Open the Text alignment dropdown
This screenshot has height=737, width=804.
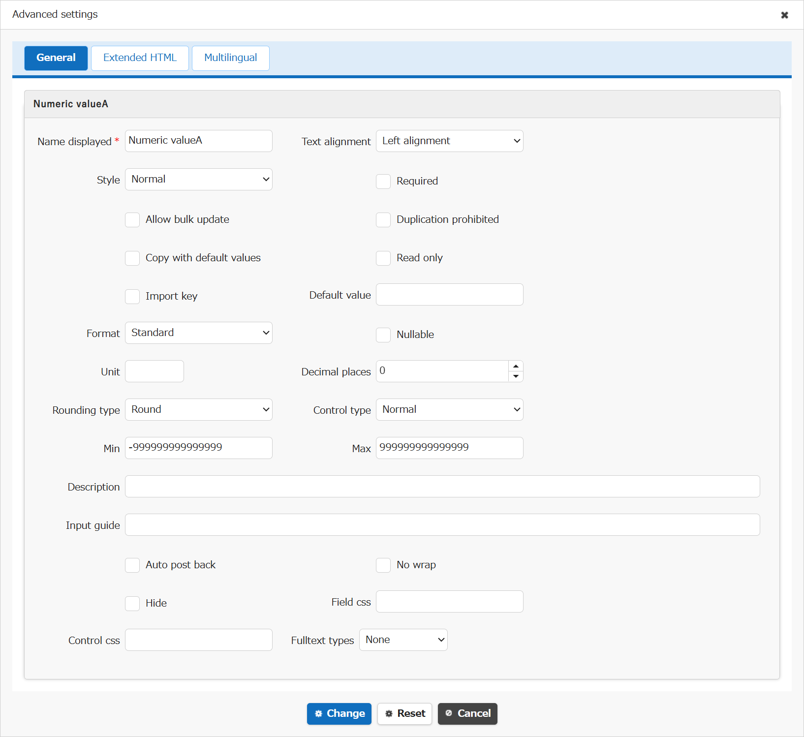[x=450, y=141]
